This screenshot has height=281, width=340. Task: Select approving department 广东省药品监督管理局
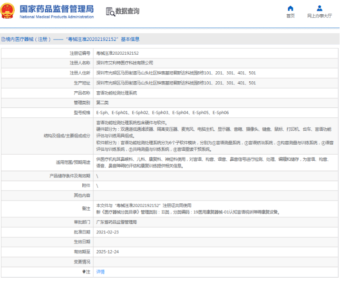(117, 222)
